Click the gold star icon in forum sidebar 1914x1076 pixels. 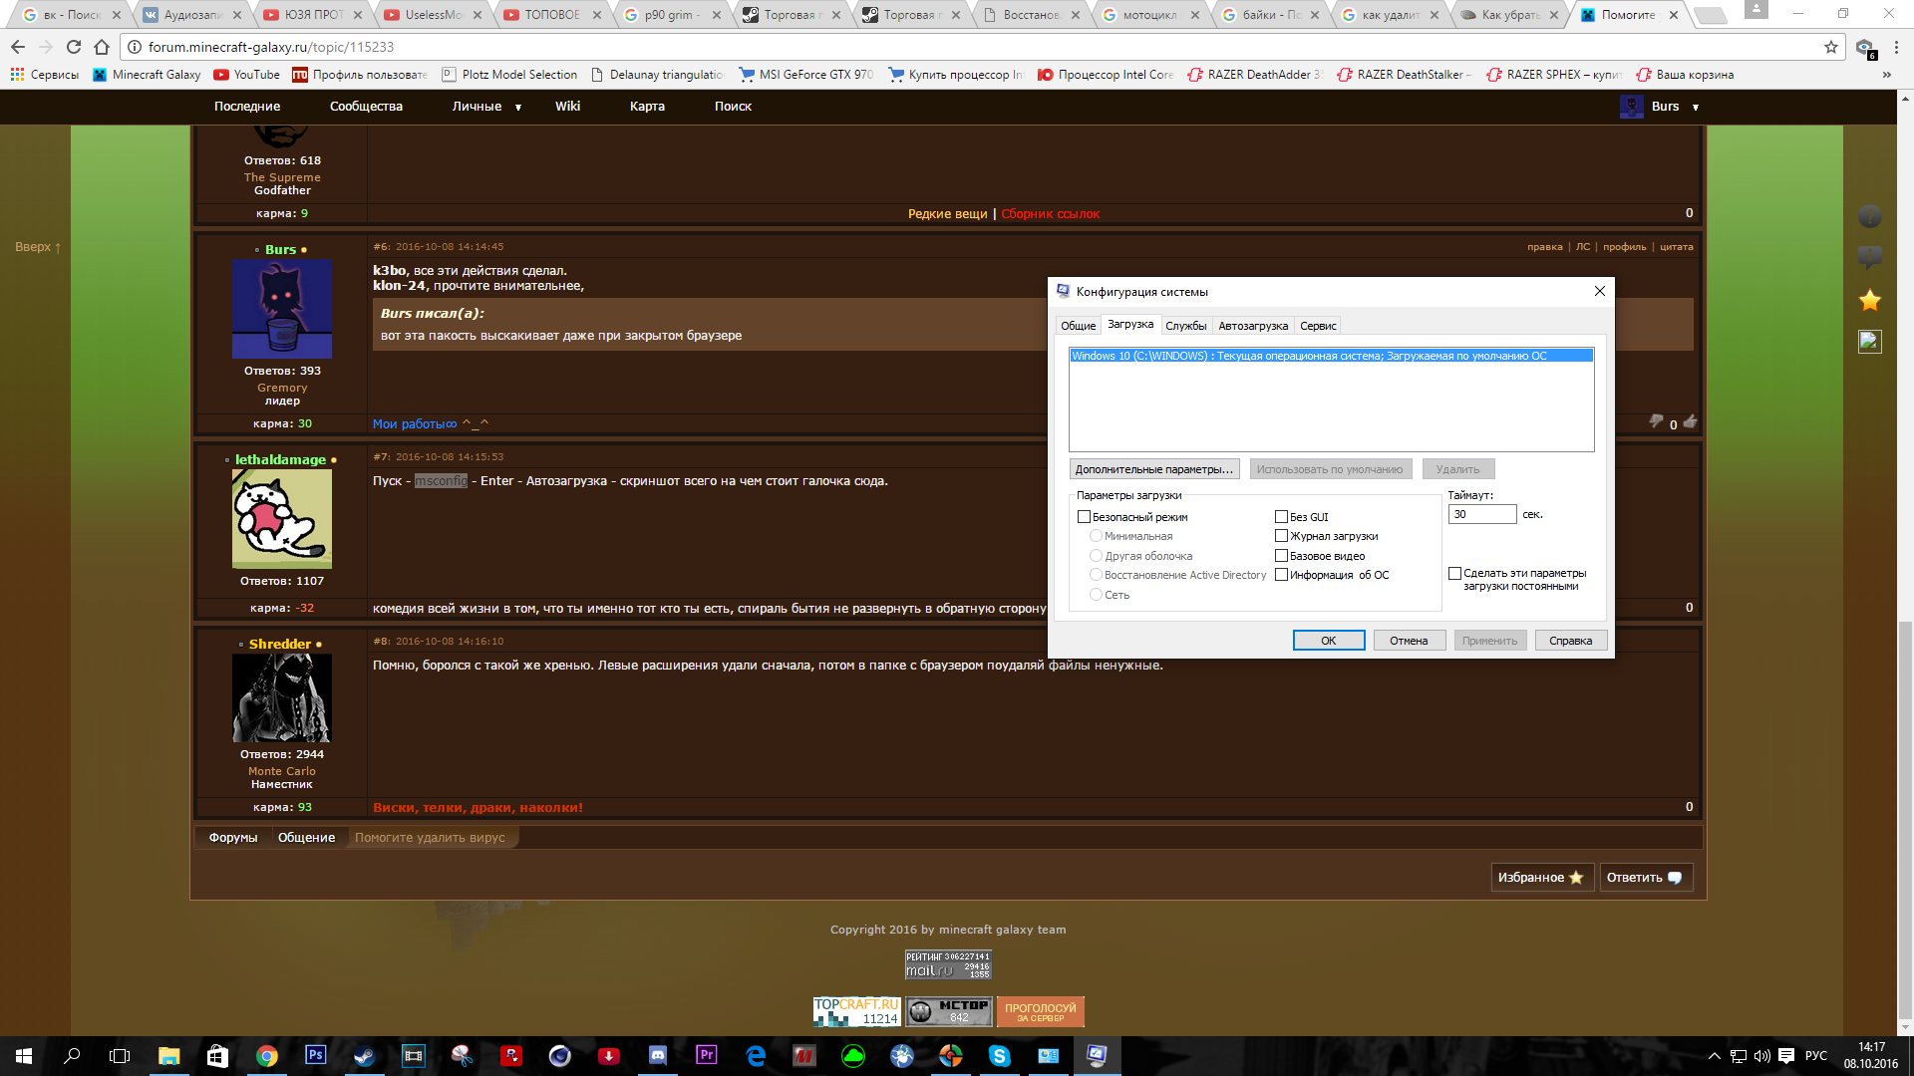1870,300
